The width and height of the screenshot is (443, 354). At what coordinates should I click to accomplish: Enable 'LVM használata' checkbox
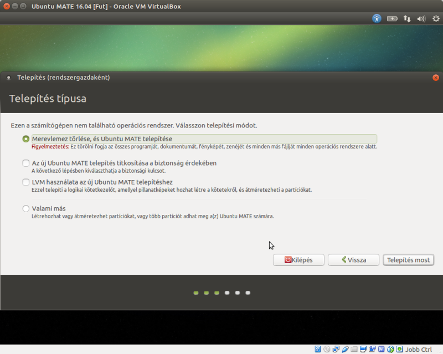25,182
